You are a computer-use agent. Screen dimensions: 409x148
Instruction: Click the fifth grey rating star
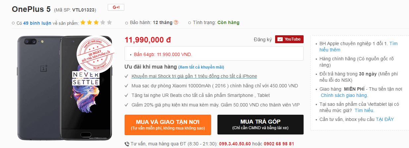click(x=109, y=23)
